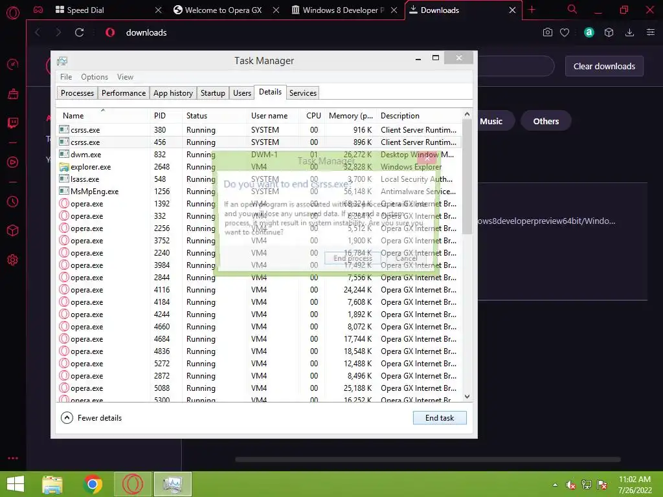Switch to the Users tab
This screenshot has width=663, height=497.
coord(242,93)
